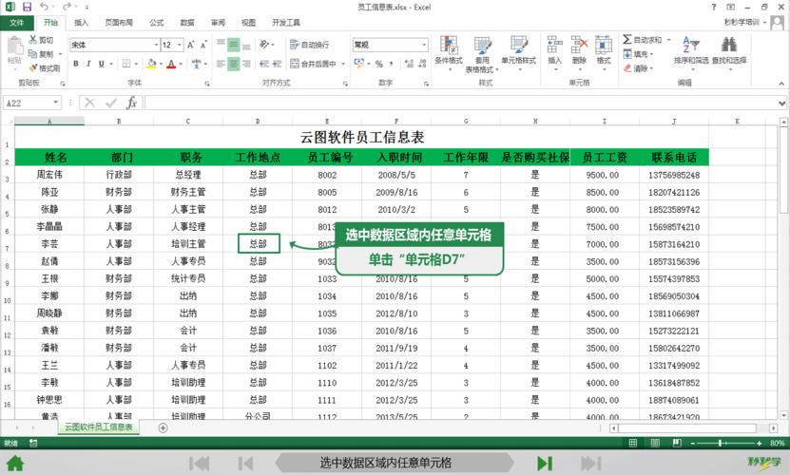Toggle center text alignment
Screen dimensions: 790x475
click(233, 64)
